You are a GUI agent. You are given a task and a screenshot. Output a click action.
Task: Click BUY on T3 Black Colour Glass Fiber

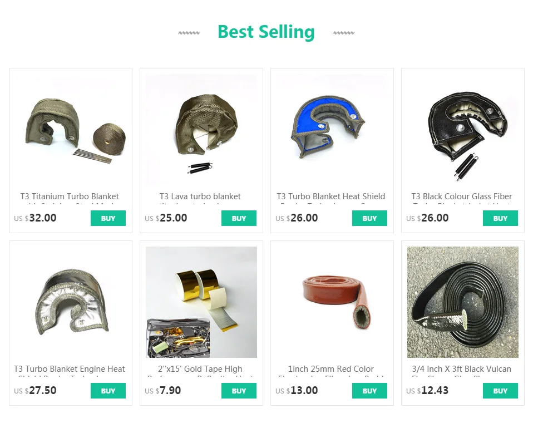500,218
